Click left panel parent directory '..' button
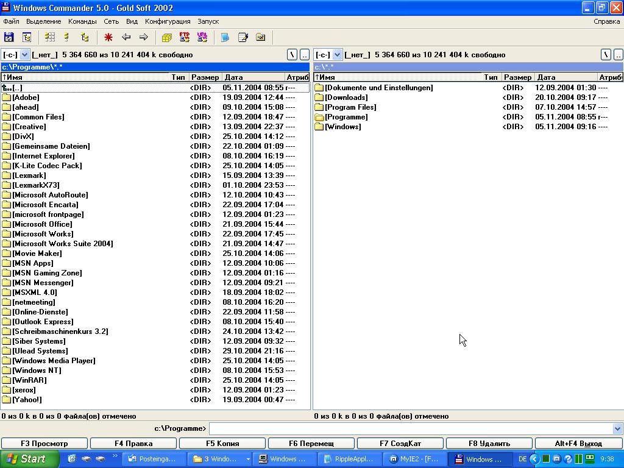 [305, 54]
